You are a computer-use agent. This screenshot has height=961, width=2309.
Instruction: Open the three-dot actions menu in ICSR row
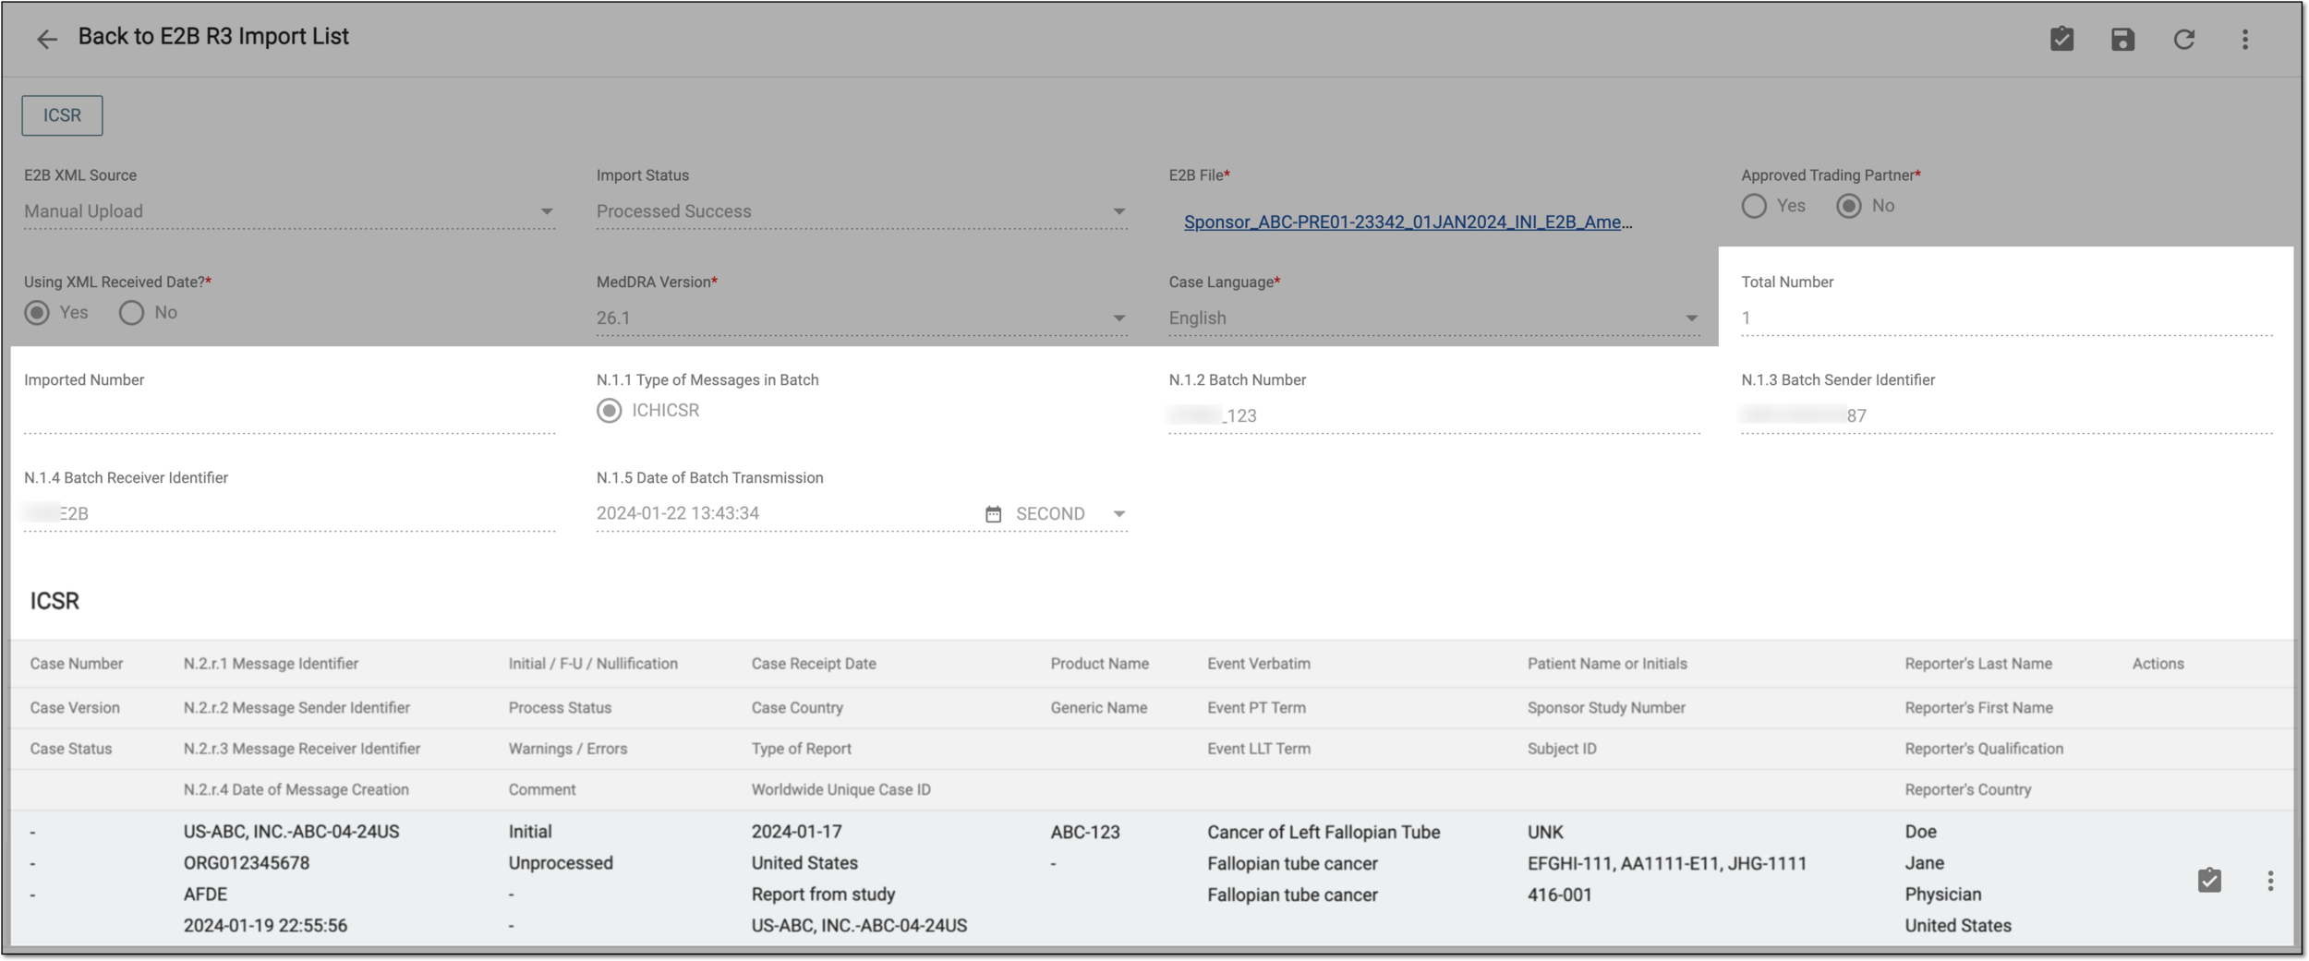point(2270,880)
